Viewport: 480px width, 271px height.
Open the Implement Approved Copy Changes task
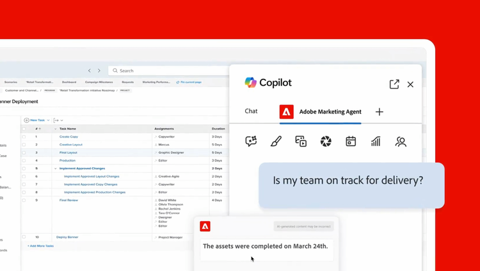pyautogui.click(x=91, y=185)
